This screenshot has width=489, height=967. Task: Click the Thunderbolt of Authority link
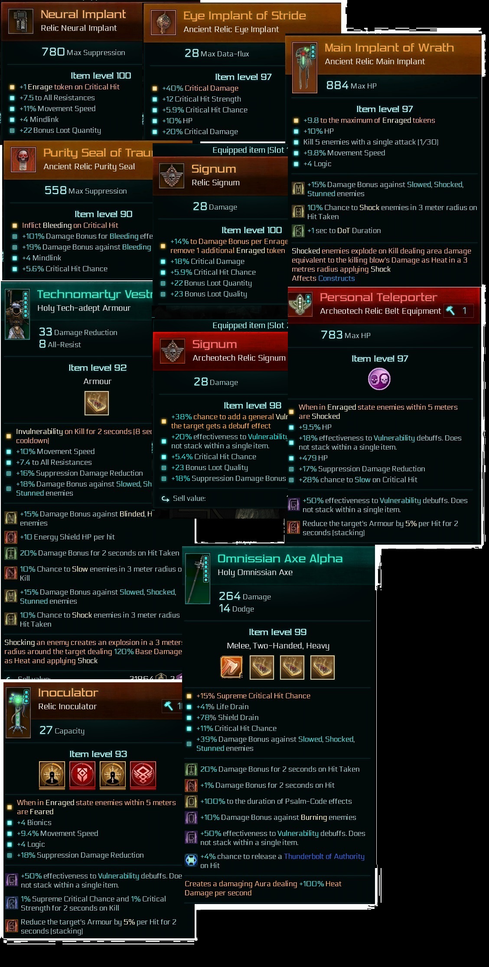pos(324,856)
